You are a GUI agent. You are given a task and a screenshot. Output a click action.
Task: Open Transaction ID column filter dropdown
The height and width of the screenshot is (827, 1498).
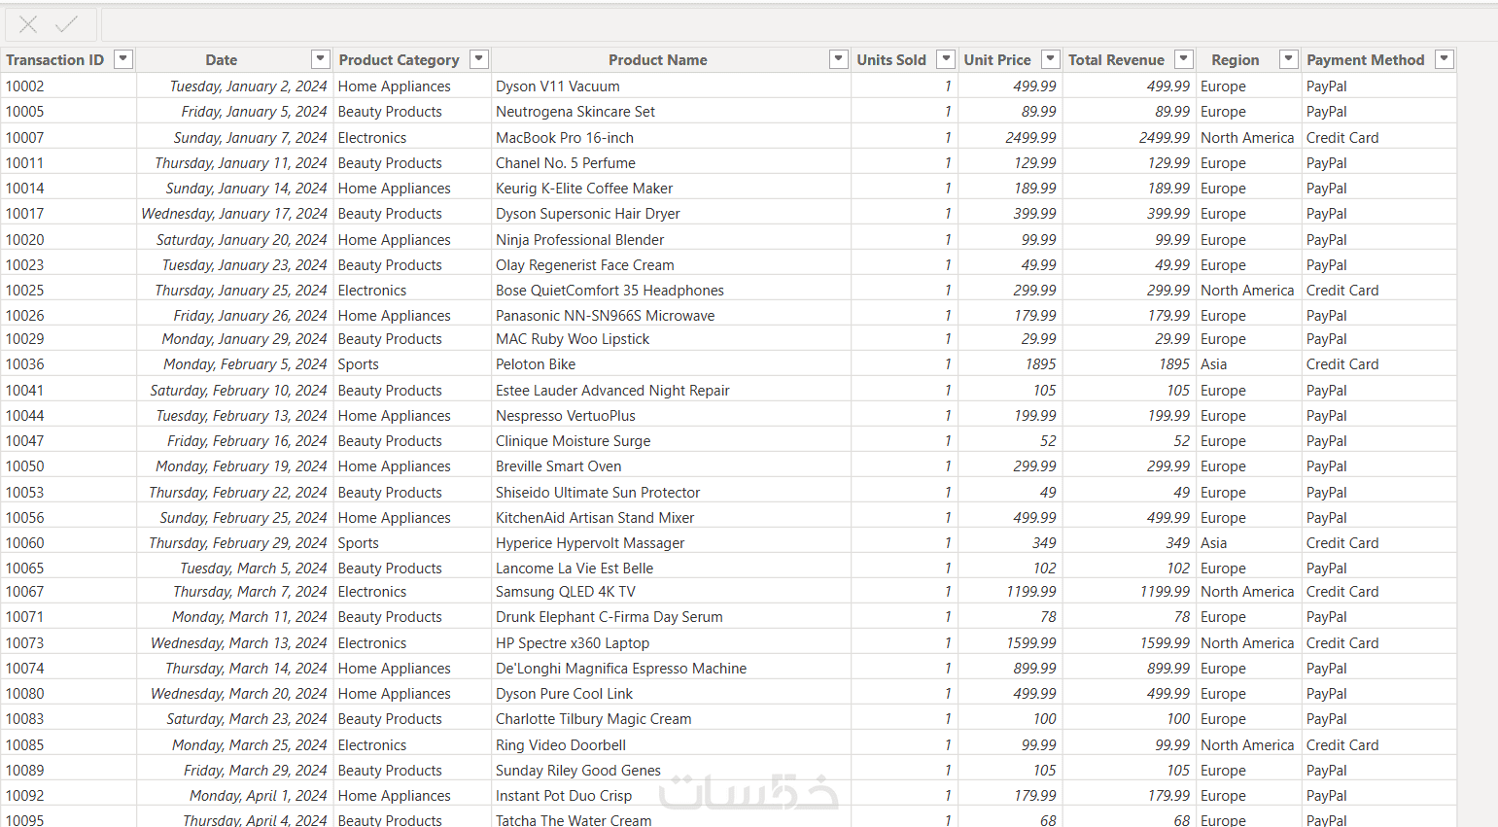[x=123, y=59]
